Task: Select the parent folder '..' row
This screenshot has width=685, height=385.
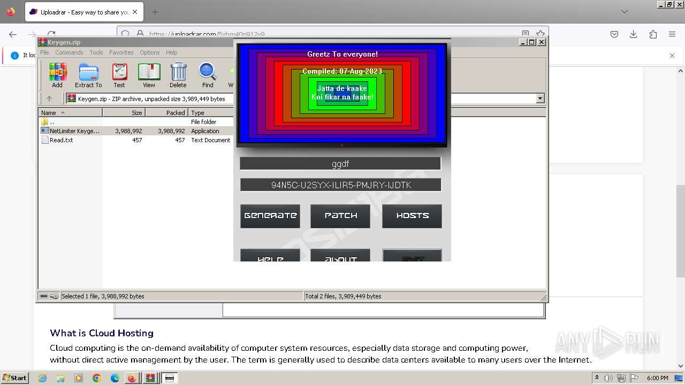Action: click(x=136, y=122)
